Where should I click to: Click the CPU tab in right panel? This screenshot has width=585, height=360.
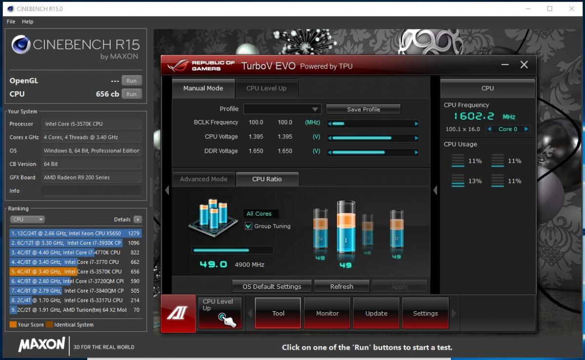click(487, 88)
